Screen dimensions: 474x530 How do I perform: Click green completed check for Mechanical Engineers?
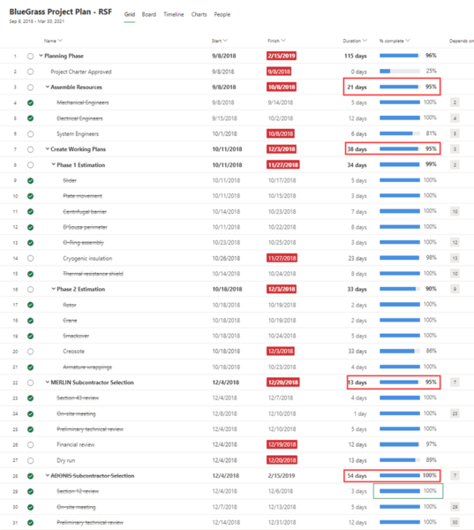[30, 102]
